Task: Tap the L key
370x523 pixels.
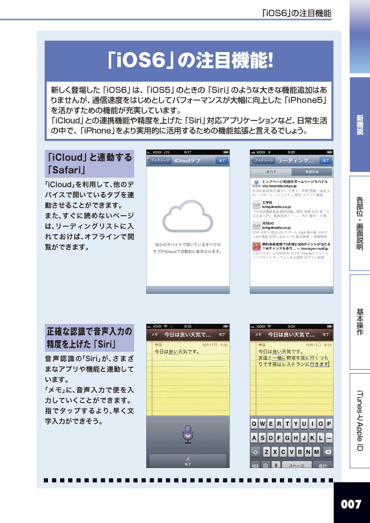Action: coord(321,438)
